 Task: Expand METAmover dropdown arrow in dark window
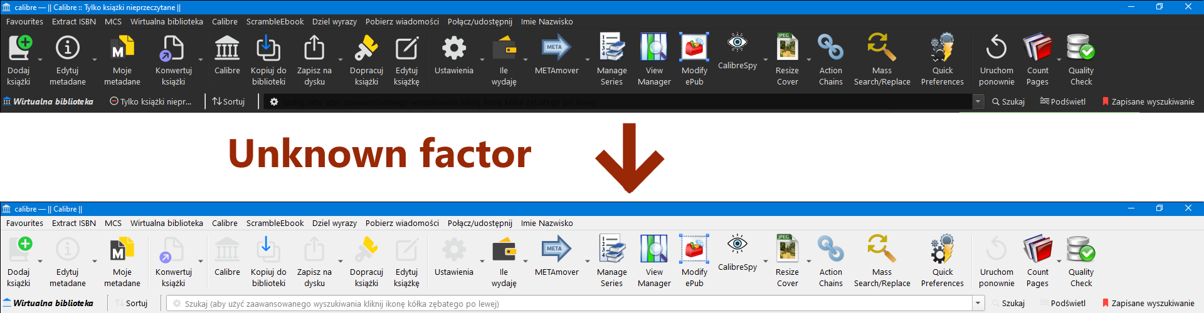coord(588,60)
